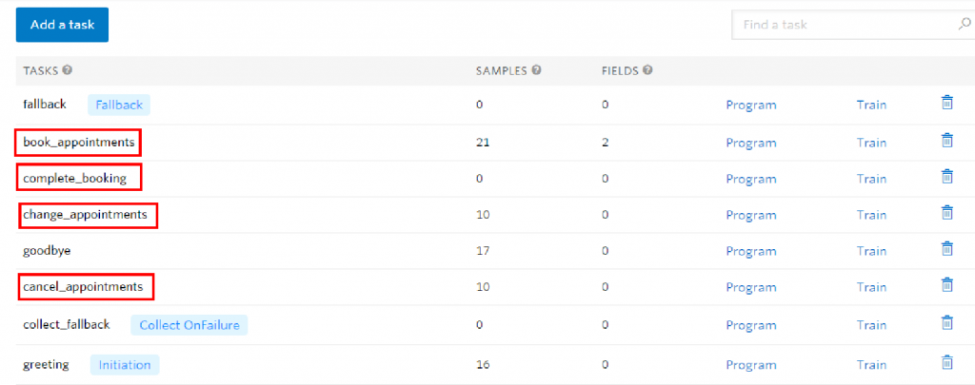Click trash icon for book_appointments task
The height and width of the screenshot is (385, 975).
pos(946,141)
